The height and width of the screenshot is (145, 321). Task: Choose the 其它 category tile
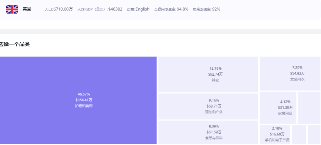click(208, 74)
